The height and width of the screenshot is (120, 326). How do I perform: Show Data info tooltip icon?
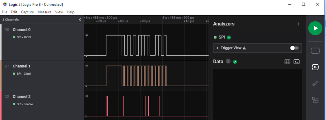pos(228,61)
